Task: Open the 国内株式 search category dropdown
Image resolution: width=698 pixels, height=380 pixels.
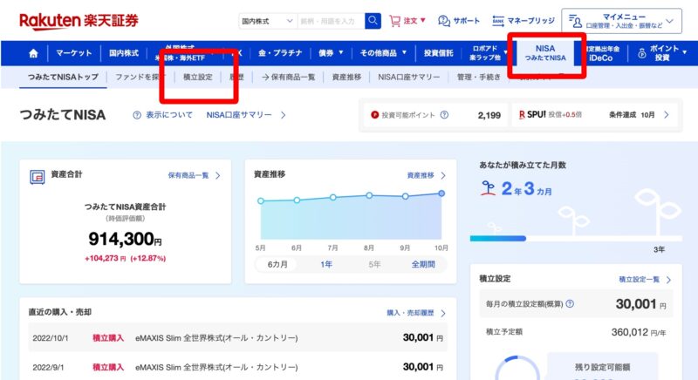Action: tap(267, 21)
